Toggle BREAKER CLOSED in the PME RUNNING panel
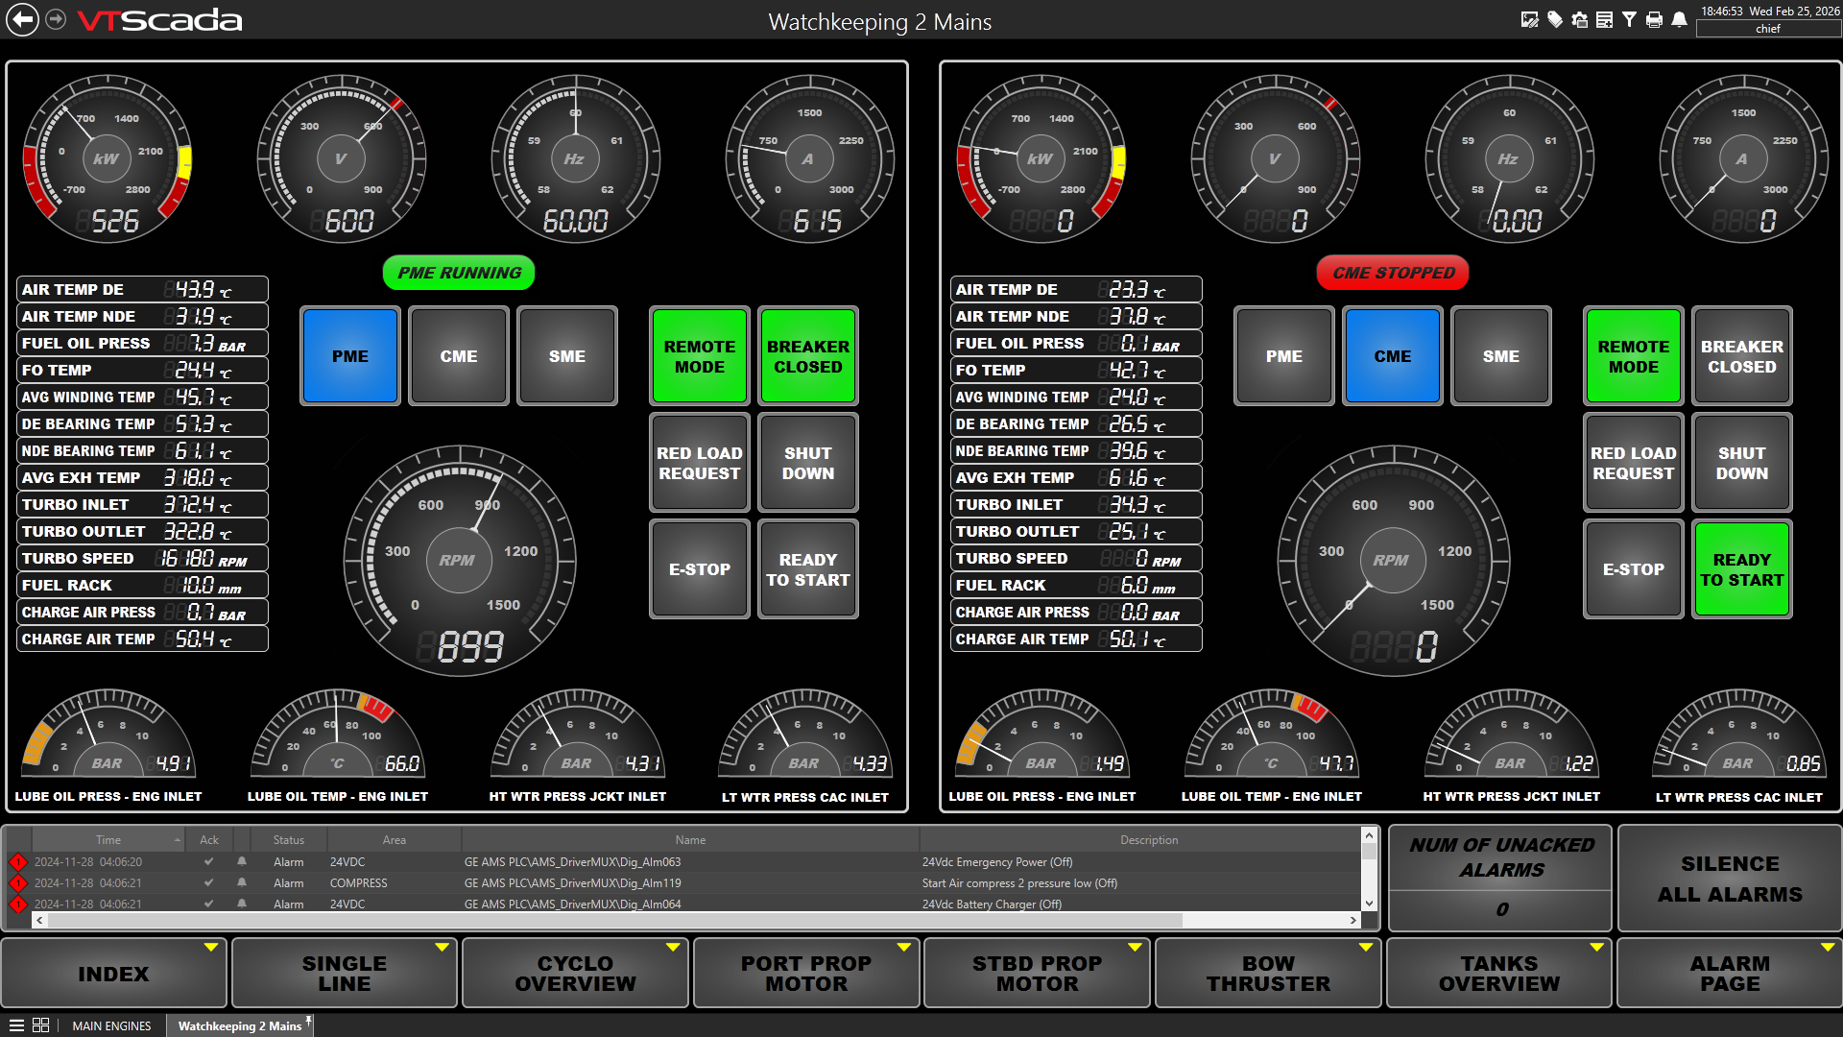This screenshot has width=1843, height=1037. (x=808, y=356)
